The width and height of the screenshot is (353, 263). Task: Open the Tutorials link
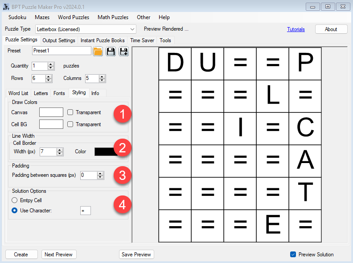(x=296, y=29)
